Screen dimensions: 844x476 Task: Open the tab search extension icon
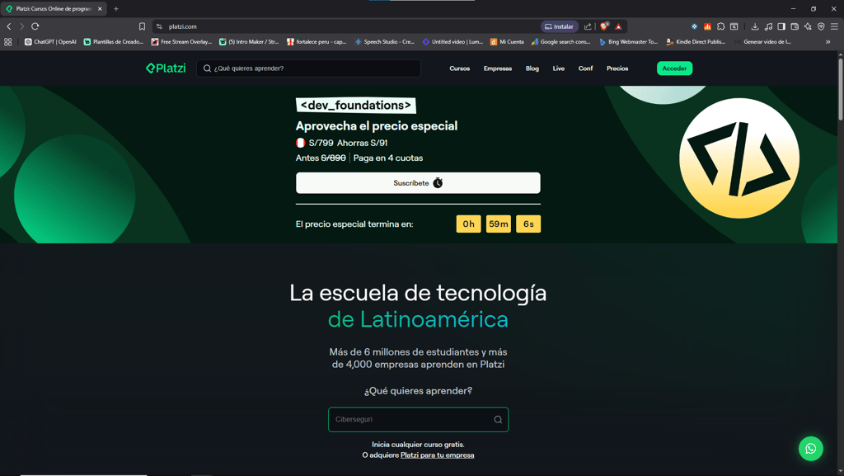[x=734, y=26]
